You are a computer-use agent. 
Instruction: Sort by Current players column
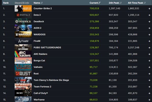95,3
